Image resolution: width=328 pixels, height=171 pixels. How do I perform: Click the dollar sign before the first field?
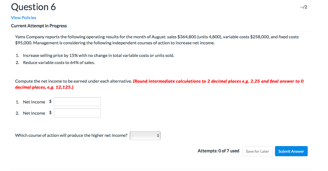point(50,102)
